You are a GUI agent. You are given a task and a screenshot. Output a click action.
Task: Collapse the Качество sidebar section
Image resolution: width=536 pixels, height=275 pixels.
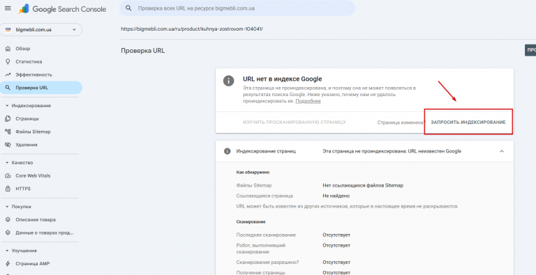(x=7, y=163)
